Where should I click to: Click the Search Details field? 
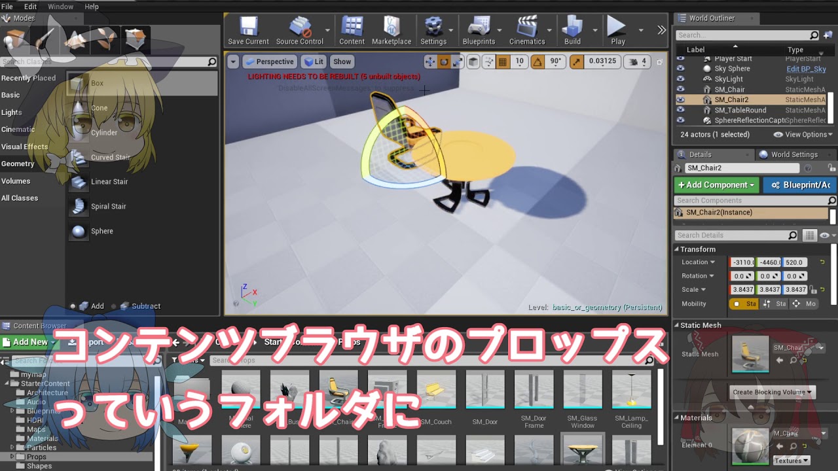(x=737, y=235)
